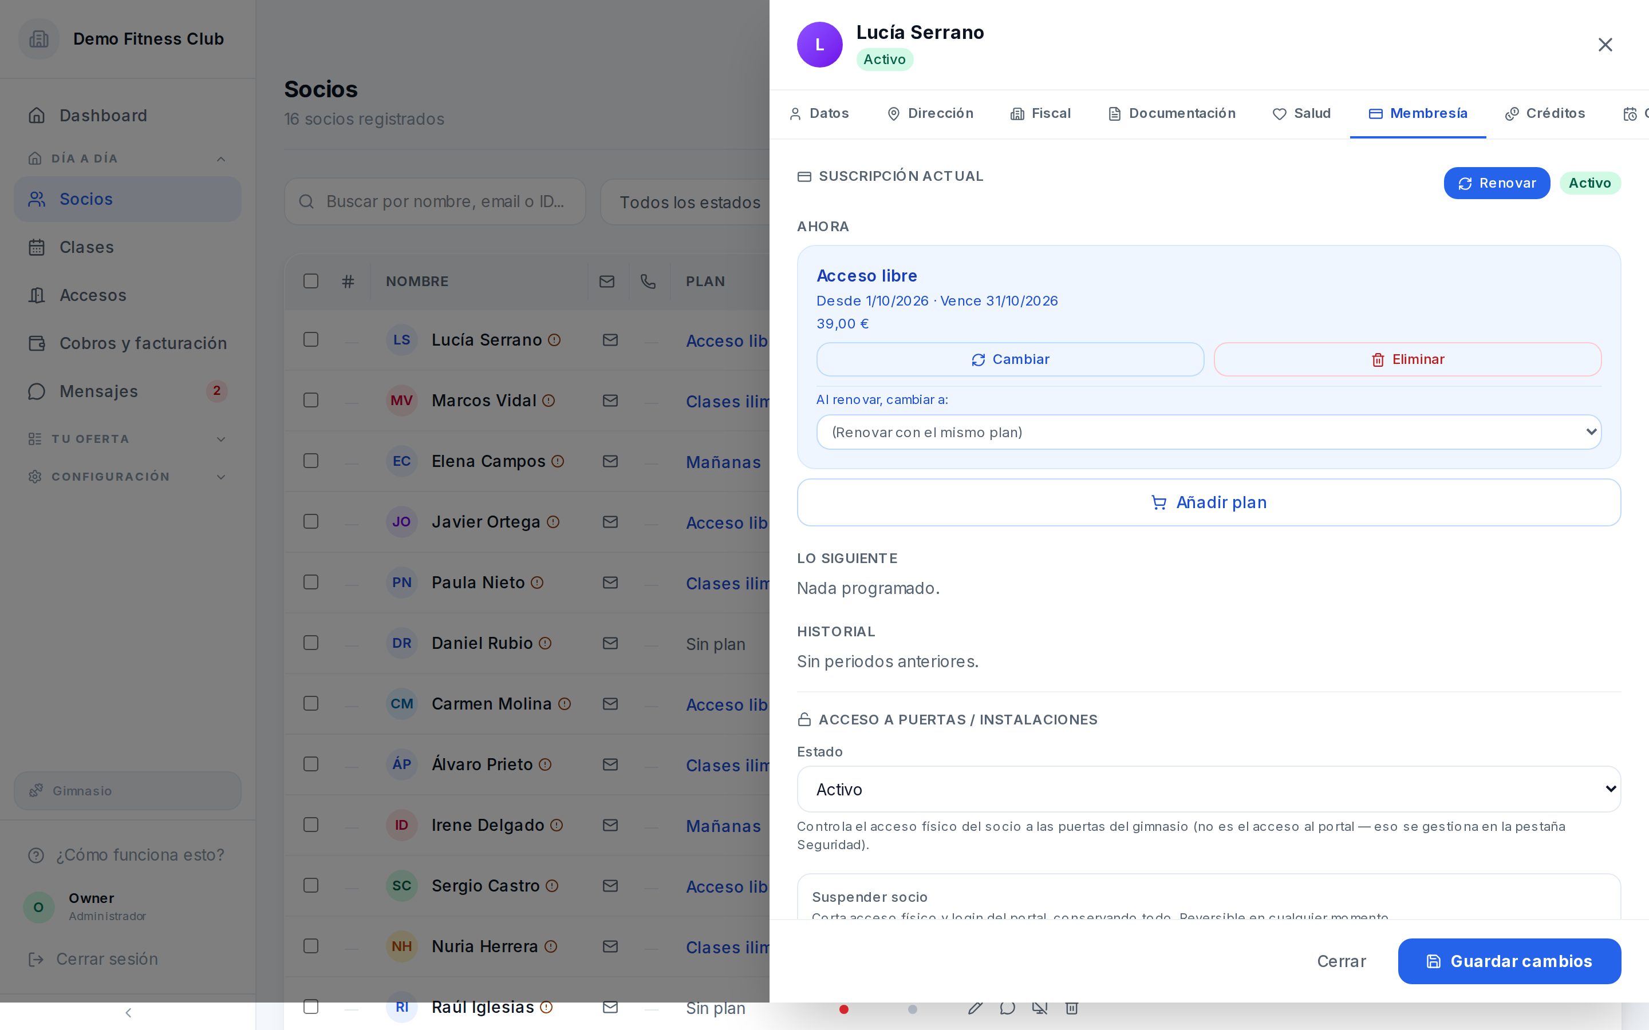Switch to the Fiscal tab
The image size is (1649, 1030).
(1040, 114)
